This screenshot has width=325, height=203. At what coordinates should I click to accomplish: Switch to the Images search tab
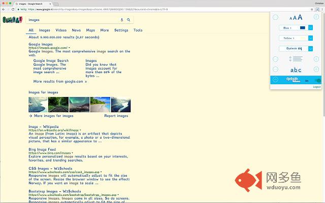[x=45, y=30]
